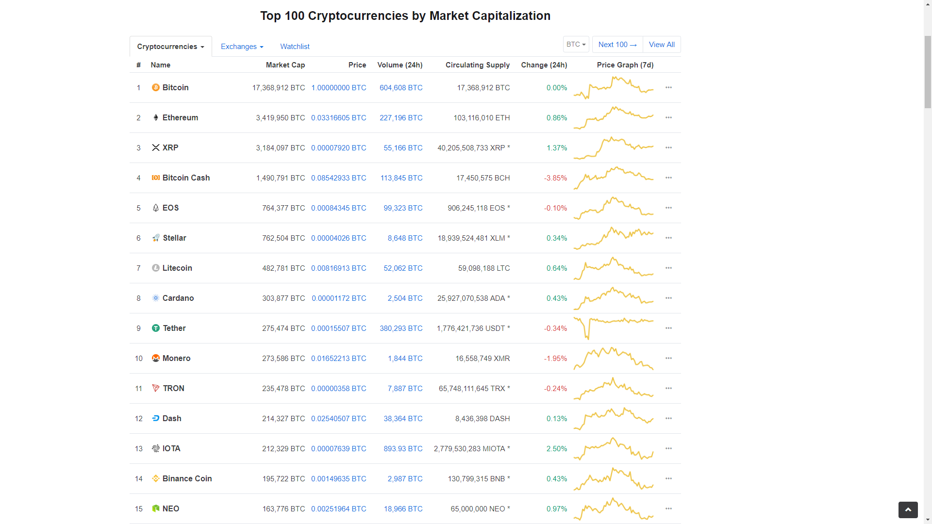
Task: Open the more-options dots for XRP row
Action: coord(668,147)
